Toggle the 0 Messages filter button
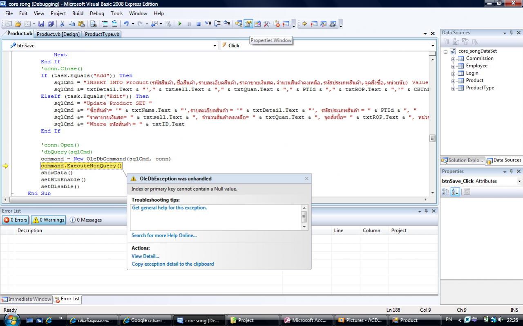 point(86,220)
